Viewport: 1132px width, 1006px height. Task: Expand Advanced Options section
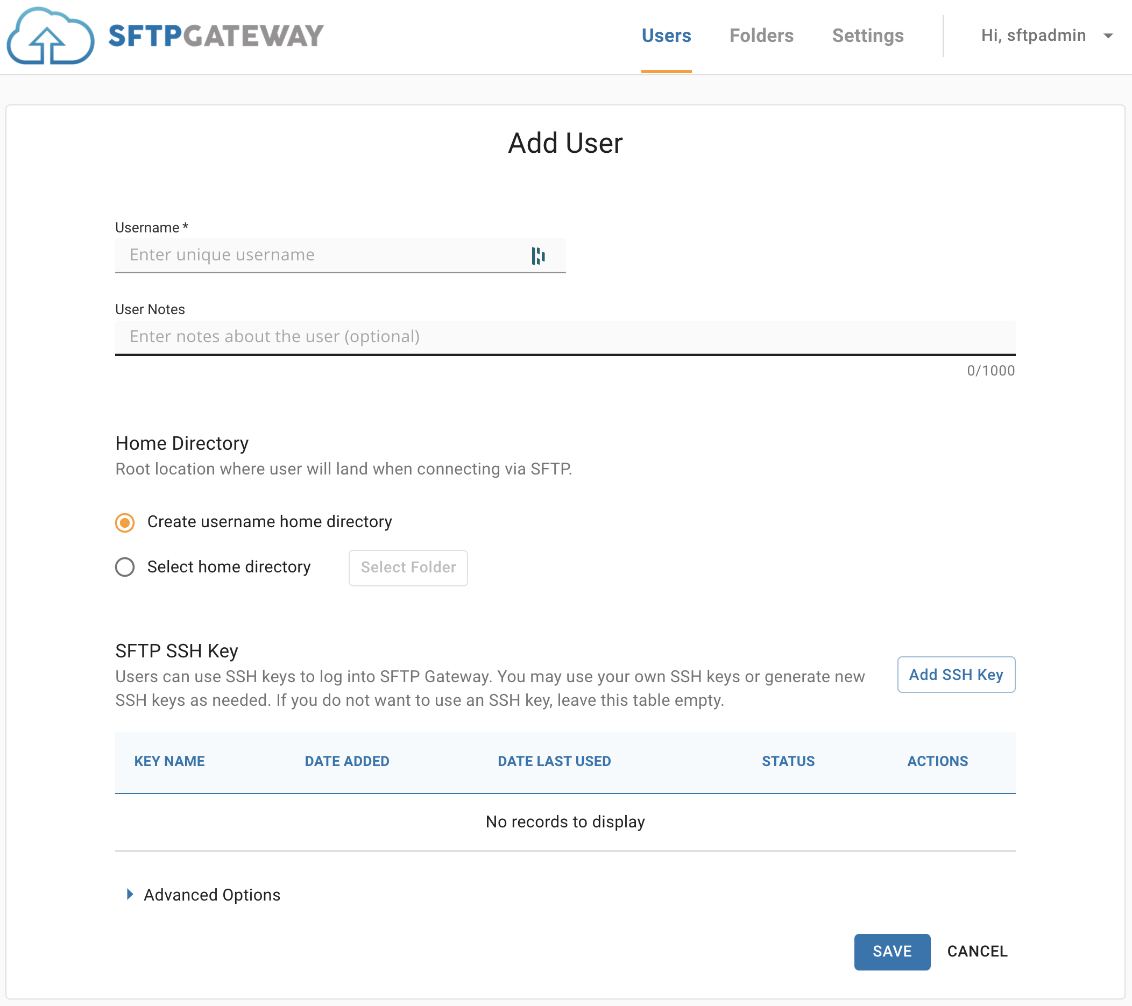click(211, 895)
